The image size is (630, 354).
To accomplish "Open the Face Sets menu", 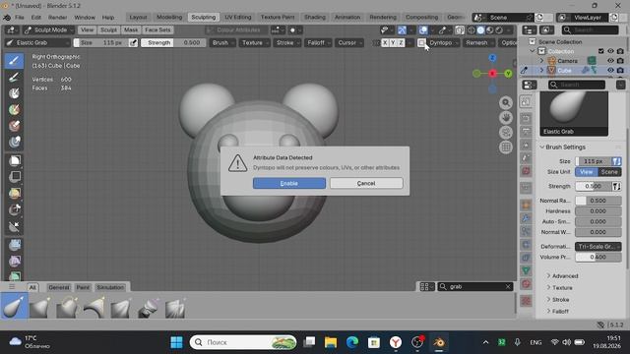I will [157, 30].
